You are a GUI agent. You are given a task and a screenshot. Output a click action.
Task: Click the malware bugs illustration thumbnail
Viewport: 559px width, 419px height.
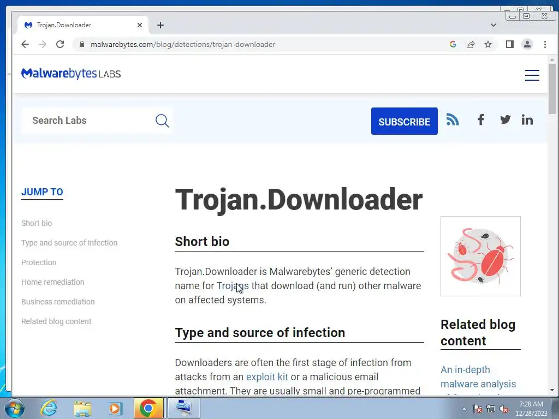click(480, 256)
